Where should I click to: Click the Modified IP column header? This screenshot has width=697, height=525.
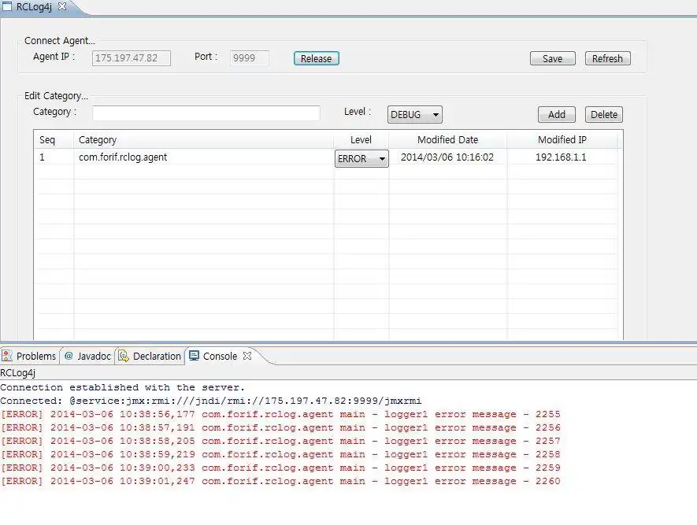pos(562,140)
